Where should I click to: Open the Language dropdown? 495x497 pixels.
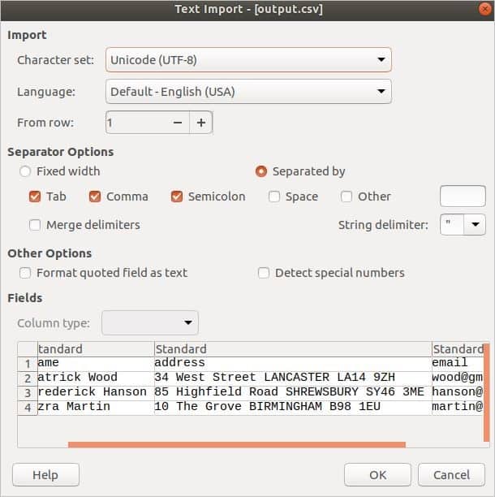[x=248, y=92]
